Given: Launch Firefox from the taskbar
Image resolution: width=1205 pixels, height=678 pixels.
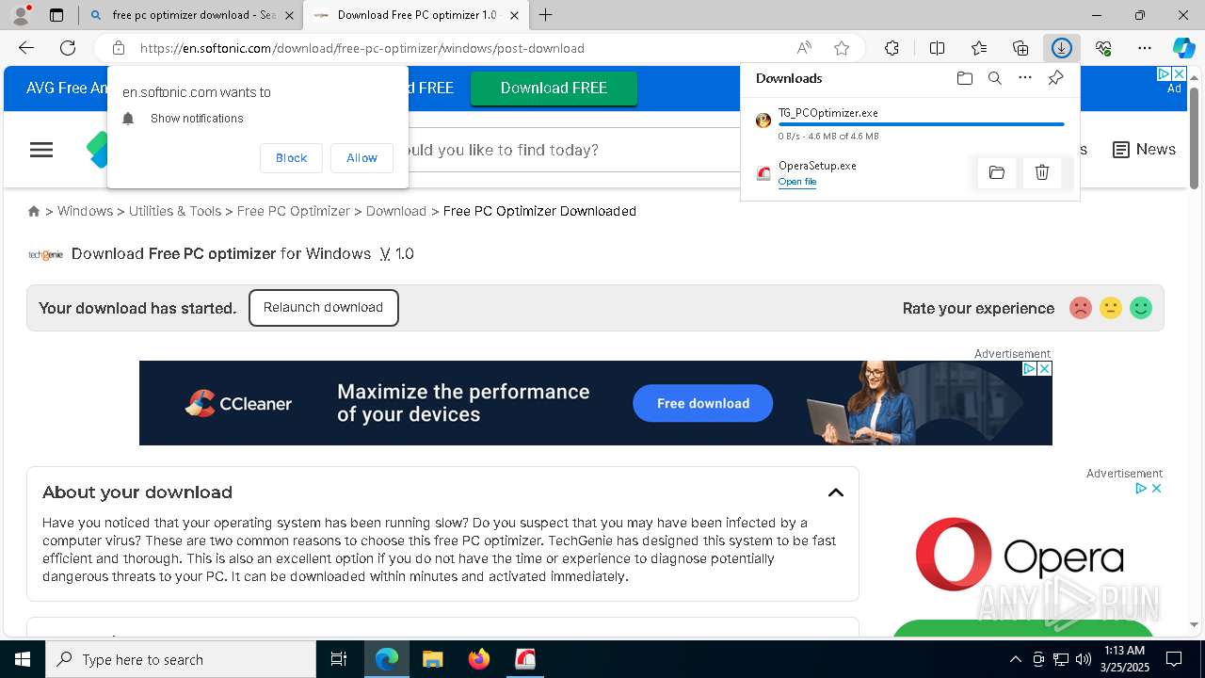Looking at the screenshot, I should tap(479, 659).
